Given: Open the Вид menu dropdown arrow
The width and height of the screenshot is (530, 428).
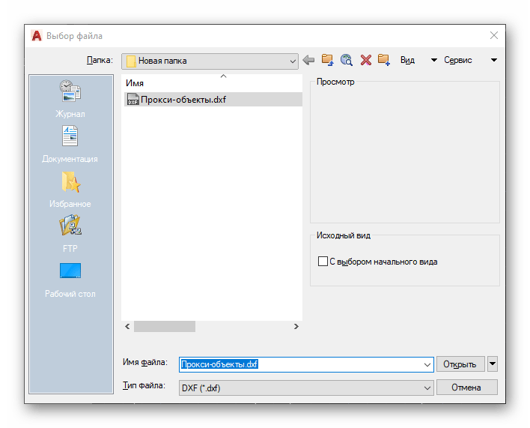Looking at the screenshot, I should click(x=434, y=60).
